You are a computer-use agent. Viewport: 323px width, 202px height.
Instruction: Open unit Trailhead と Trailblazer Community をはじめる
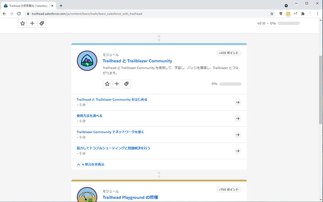click(x=112, y=99)
